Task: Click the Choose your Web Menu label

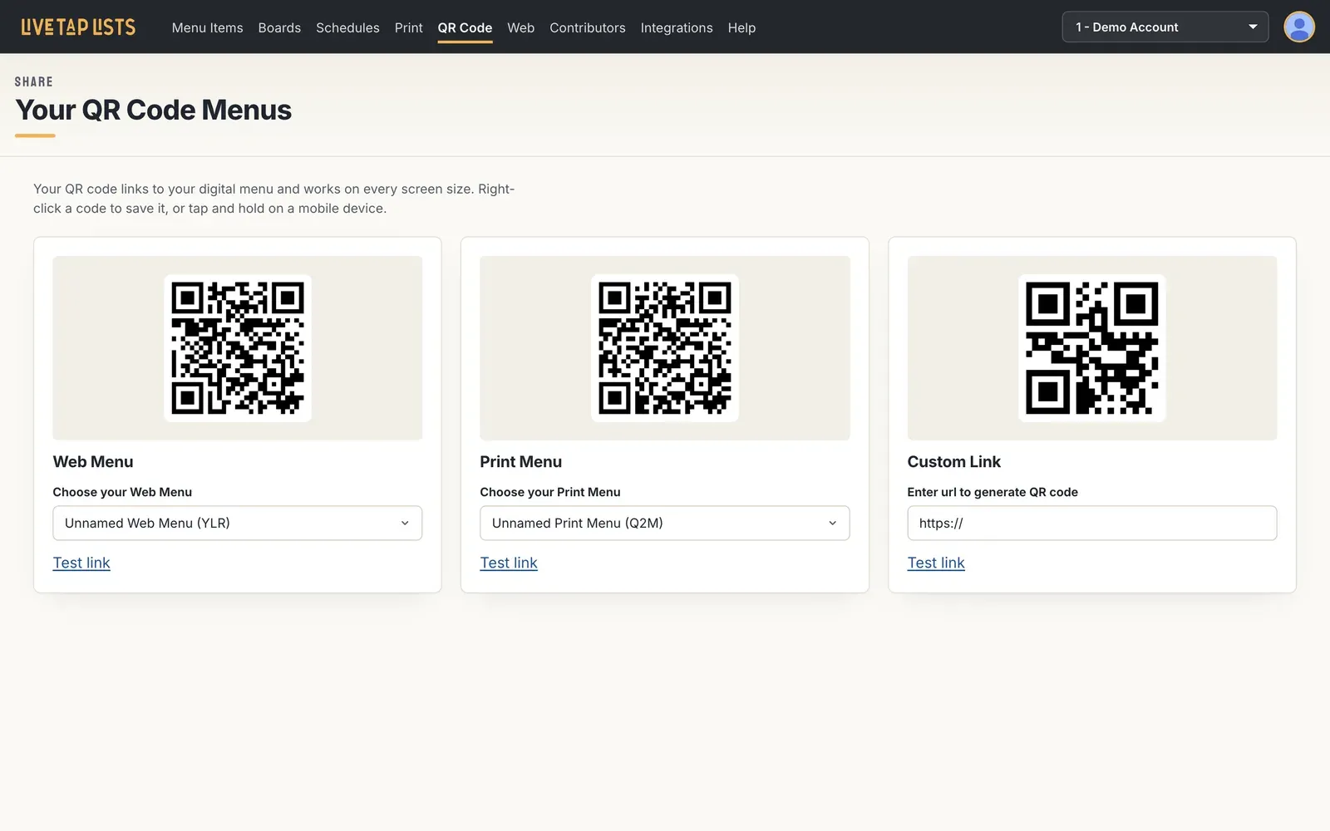Action: pos(122,492)
